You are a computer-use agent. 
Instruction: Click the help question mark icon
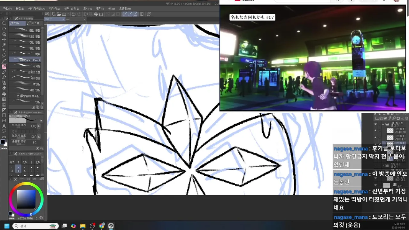149,14
